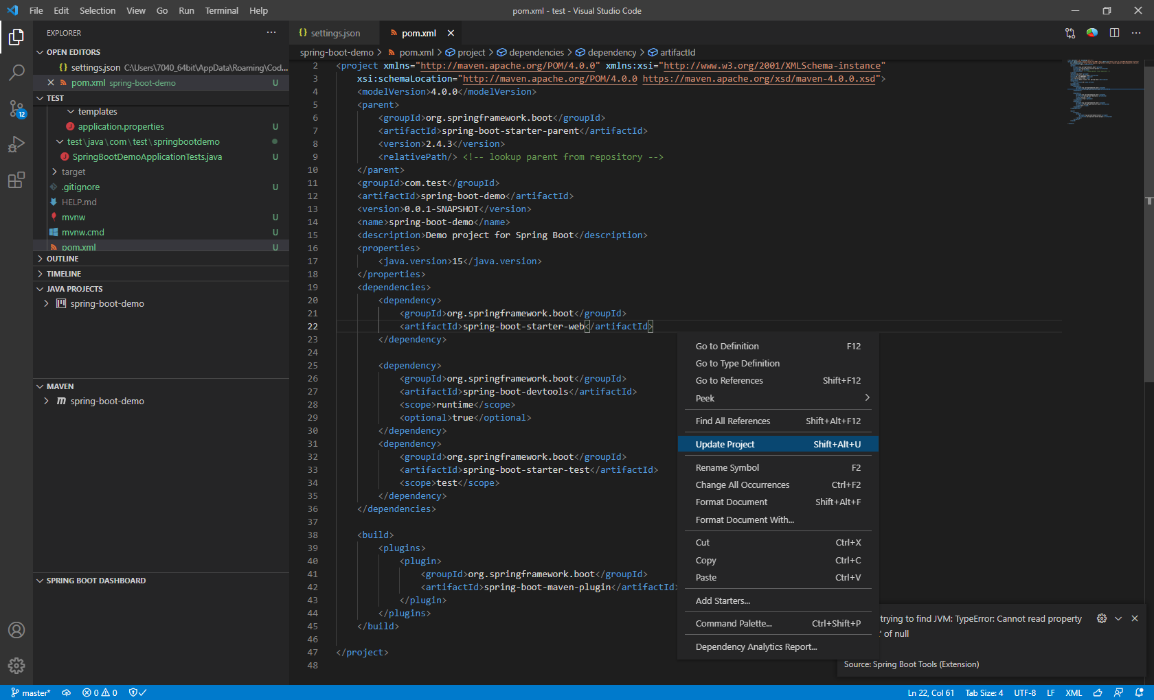The image size is (1154, 700).
Task: Choose Format Document in context menu
Action: [778, 502]
